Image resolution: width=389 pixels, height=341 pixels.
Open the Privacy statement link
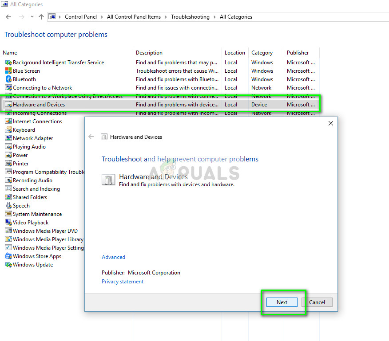(x=123, y=282)
